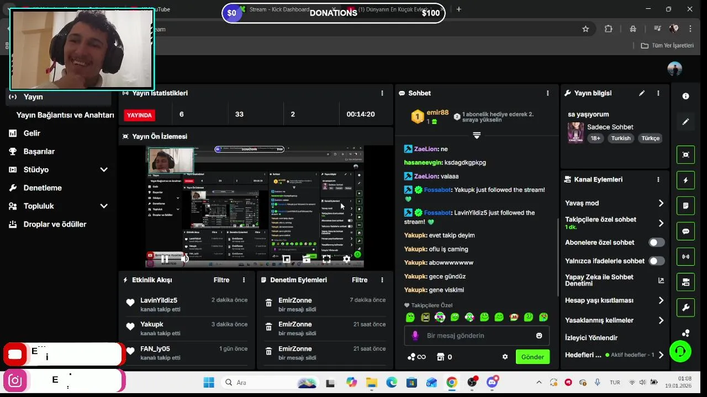Bookmark this page with star icon
This screenshot has height=397, width=707.
click(x=585, y=29)
